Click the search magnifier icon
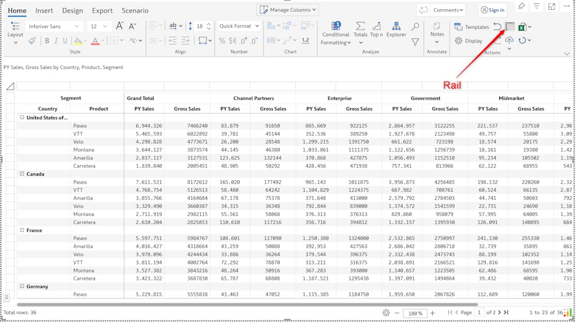The height and width of the screenshot is (323, 577). tap(415, 26)
